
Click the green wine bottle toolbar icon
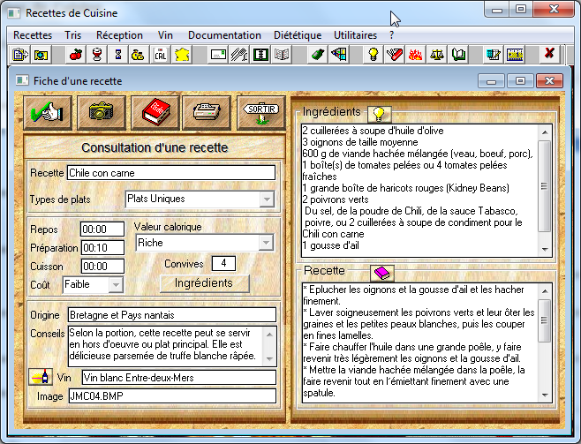pos(318,55)
